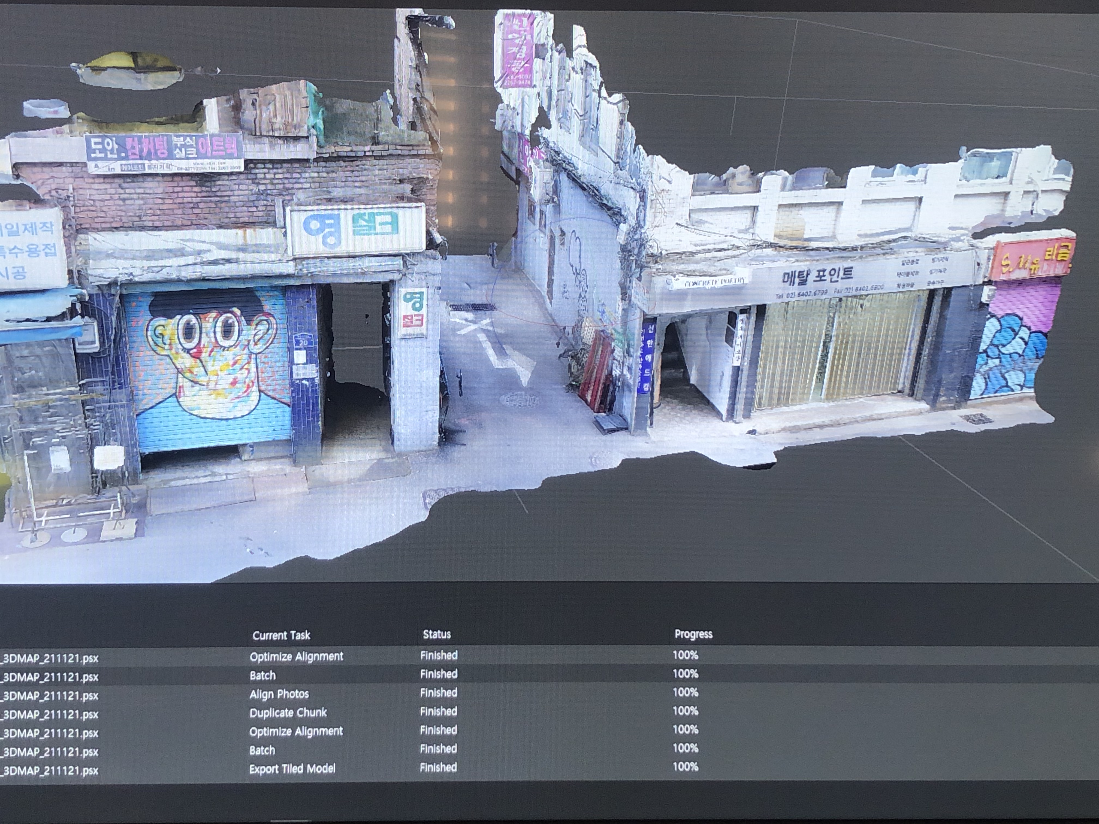Select the Export Tiled Model task
The width and height of the screenshot is (1099, 824).
click(292, 768)
